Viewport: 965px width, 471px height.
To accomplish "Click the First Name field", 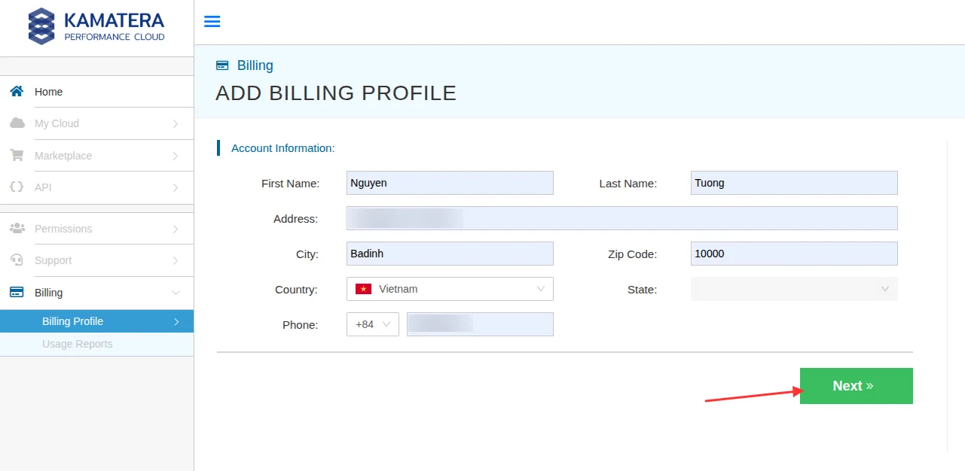I will [450, 183].
